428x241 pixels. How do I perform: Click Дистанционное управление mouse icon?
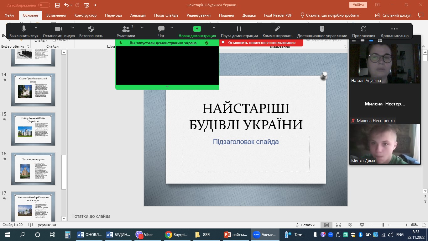(x=322, y=29)
